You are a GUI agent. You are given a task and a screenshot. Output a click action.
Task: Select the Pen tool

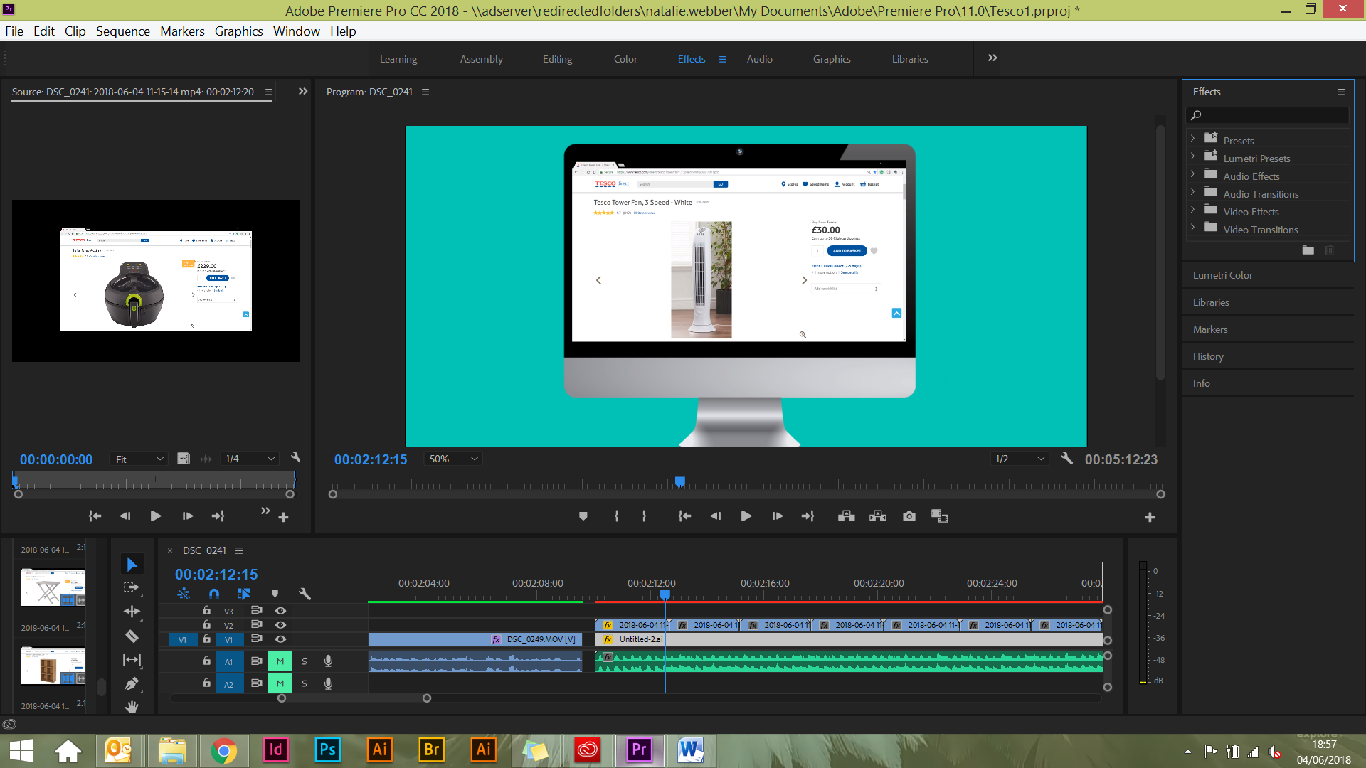[x=132, y=683]
